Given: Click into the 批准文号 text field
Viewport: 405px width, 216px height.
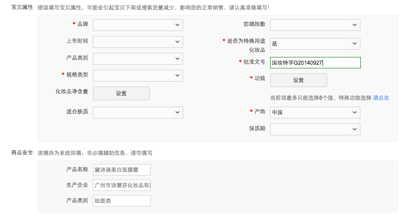Looking at the screenshot, I should 315,63.
